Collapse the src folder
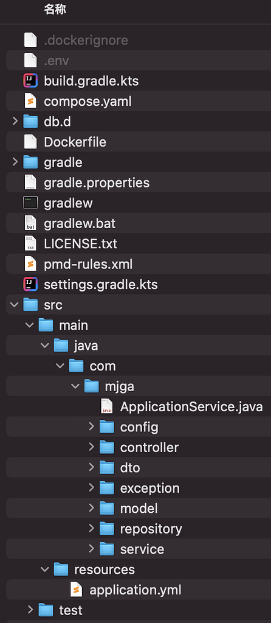This screenshot has height=623, width=271. click(x=15, y=305)
